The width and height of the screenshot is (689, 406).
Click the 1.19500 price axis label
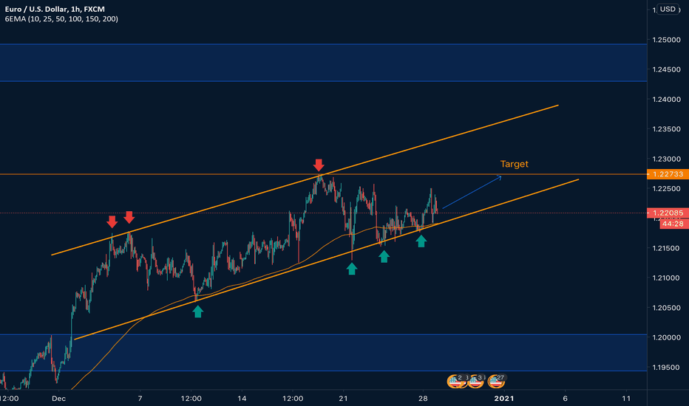(x=666, y=368)
